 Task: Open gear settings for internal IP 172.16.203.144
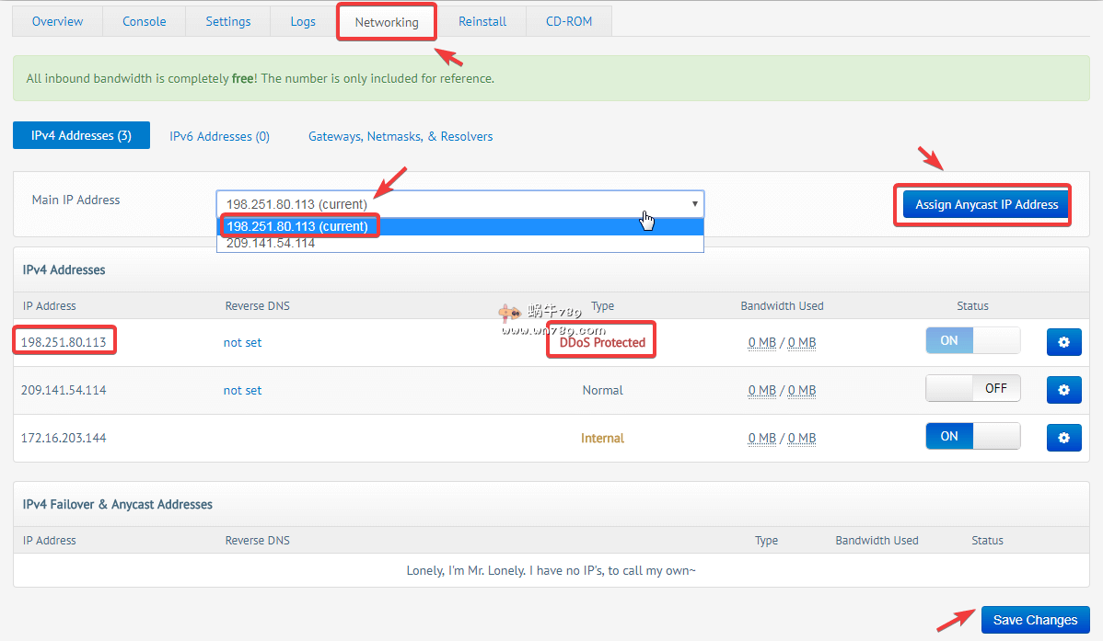pos(1063,438)
